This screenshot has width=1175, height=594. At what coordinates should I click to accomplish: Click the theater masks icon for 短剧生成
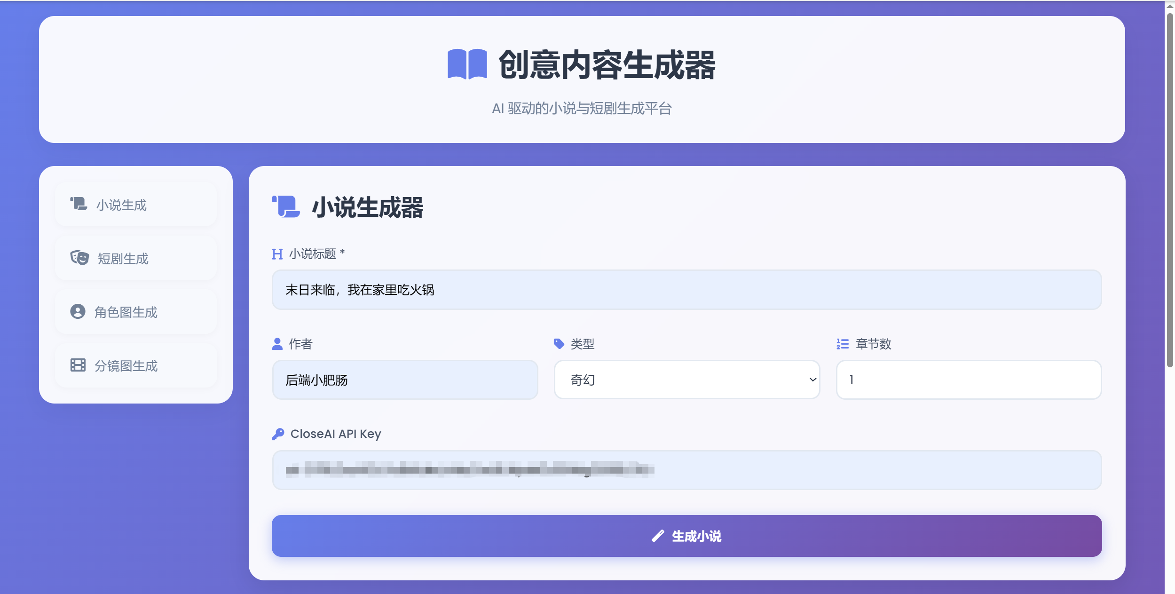point(79,258)
